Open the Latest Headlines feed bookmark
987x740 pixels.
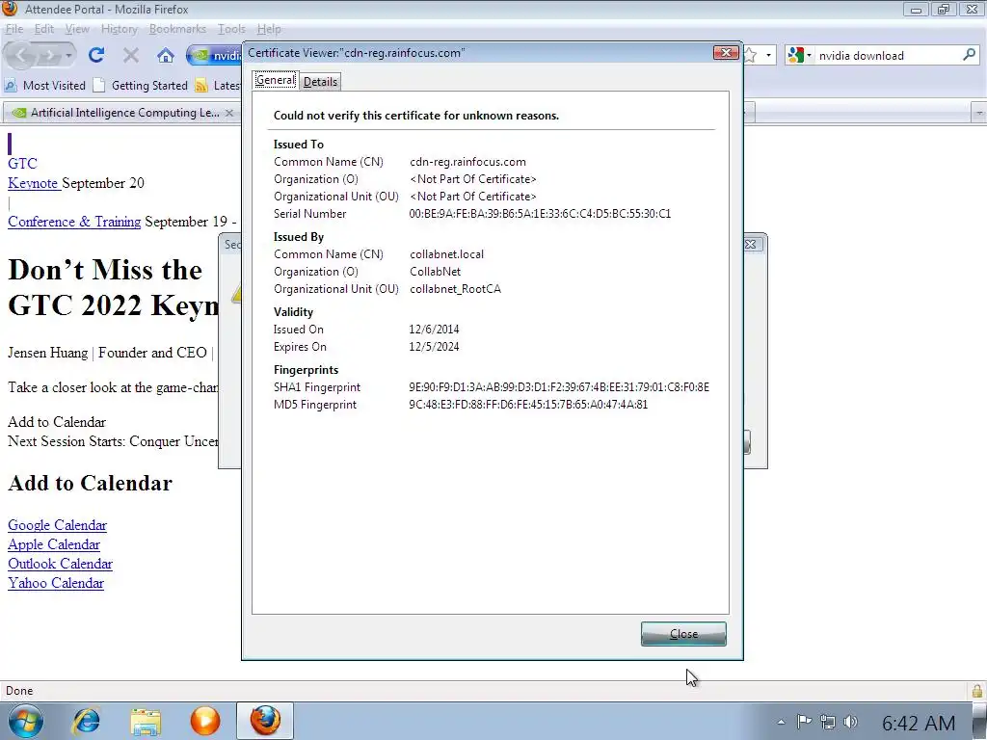[217, 85]
